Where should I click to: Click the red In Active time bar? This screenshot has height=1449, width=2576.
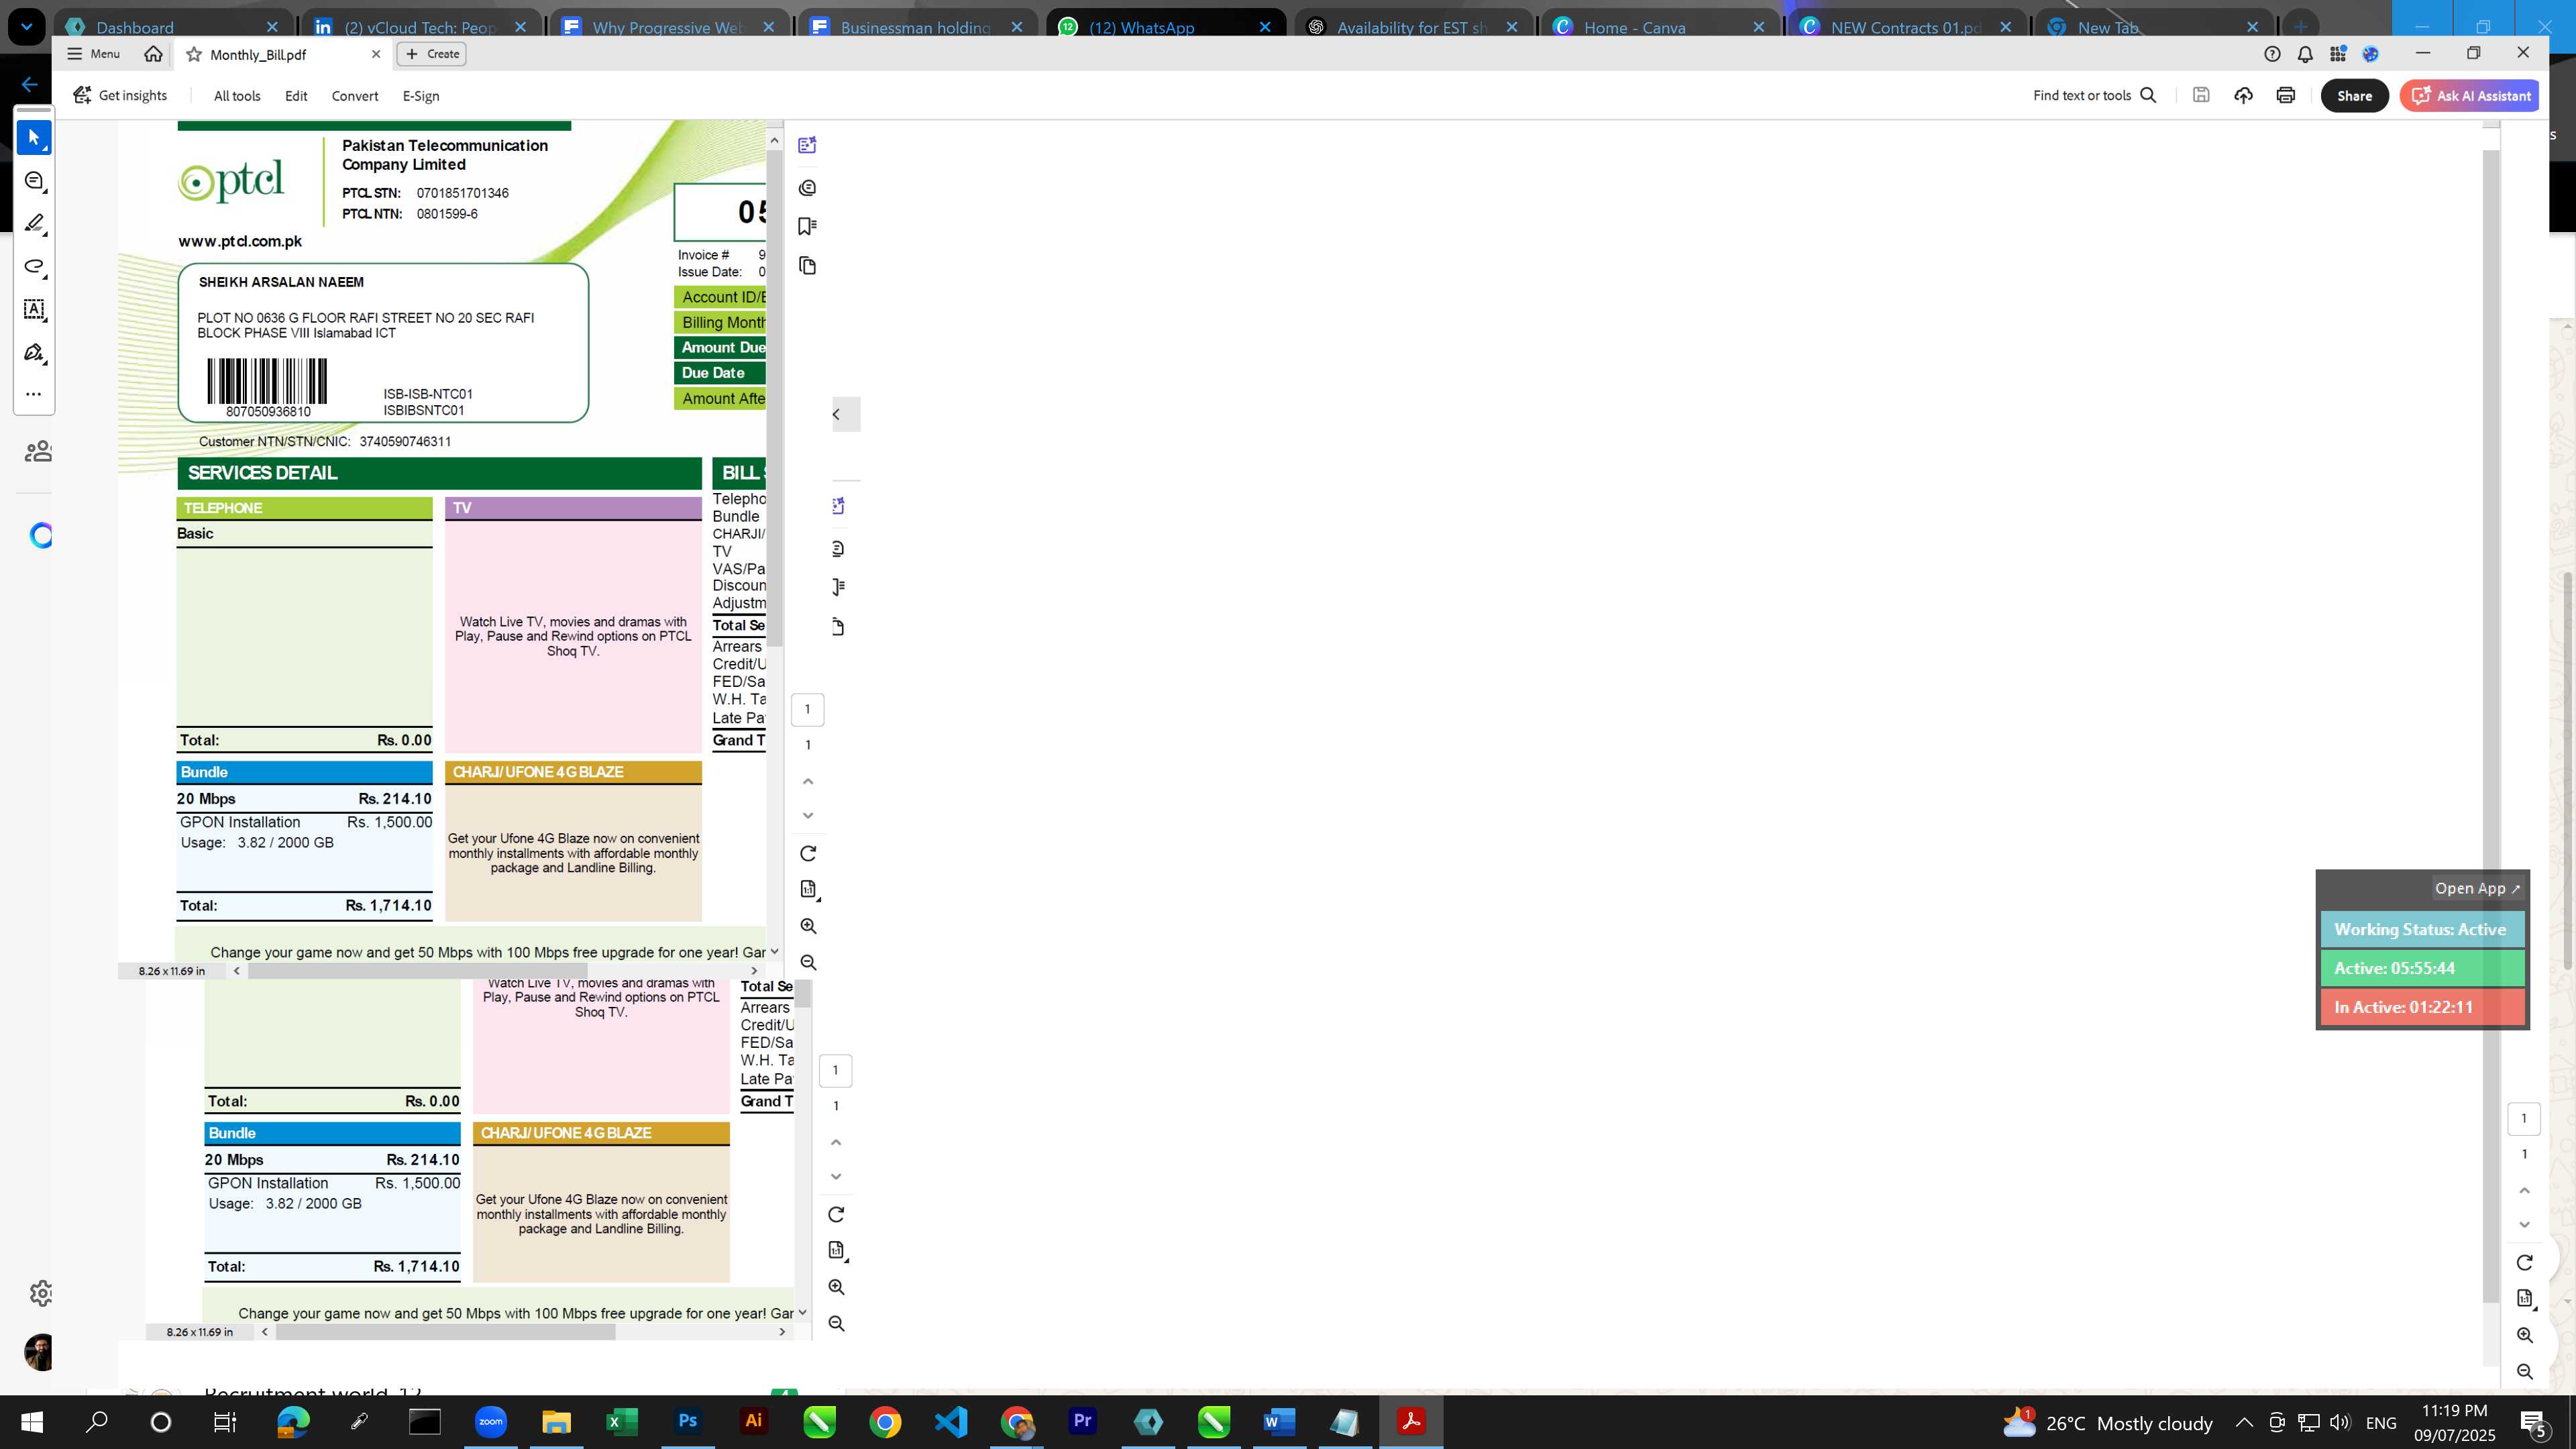click(2421, 1007)
